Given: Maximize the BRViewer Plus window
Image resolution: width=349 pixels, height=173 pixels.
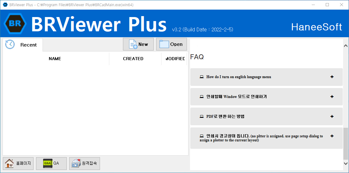Looking at the screenshot, I should [x=327, y=5].
